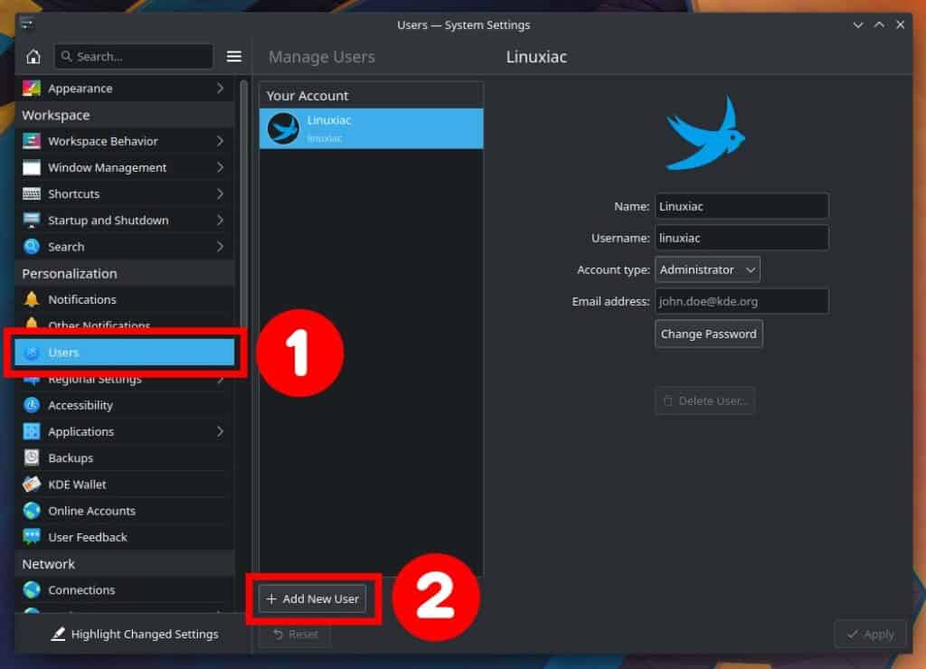Click the User Feedback chat icon

tap(32, 537)
